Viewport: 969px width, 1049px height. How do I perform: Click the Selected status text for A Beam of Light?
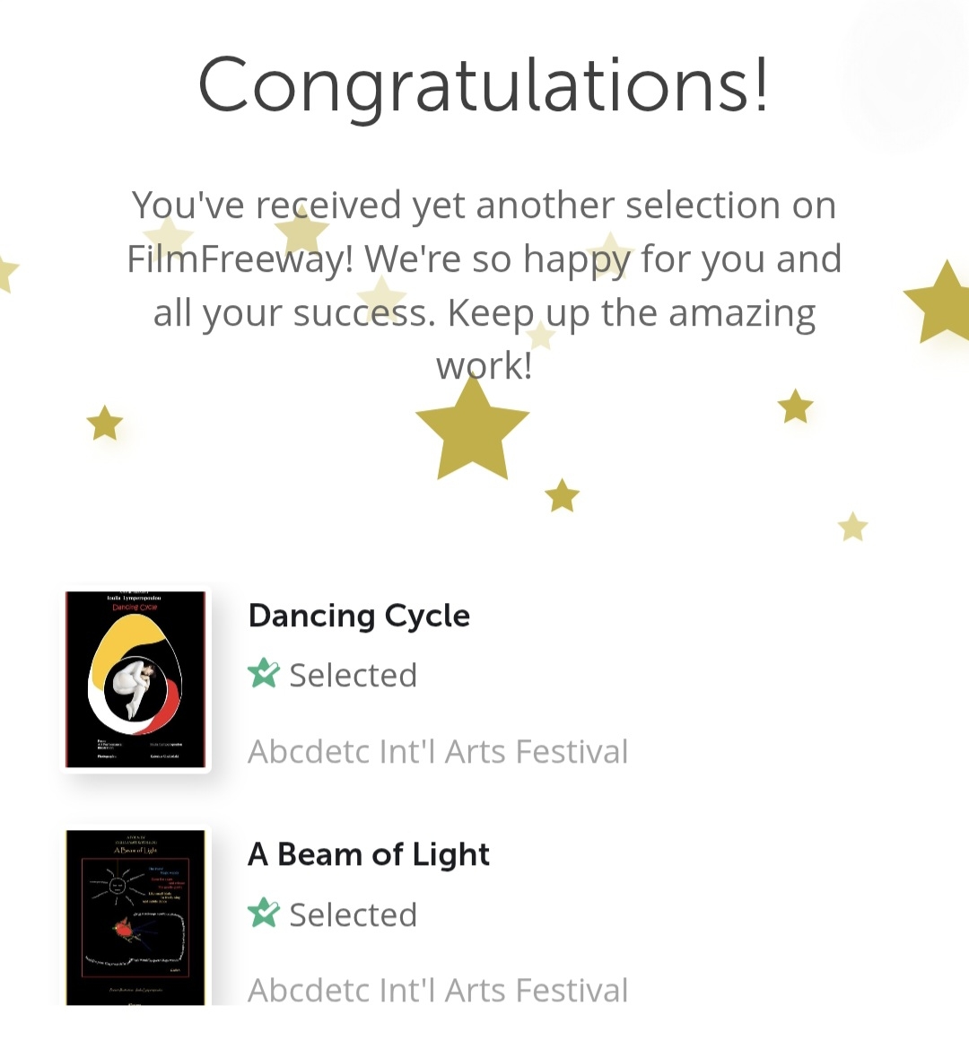[353, 914]
